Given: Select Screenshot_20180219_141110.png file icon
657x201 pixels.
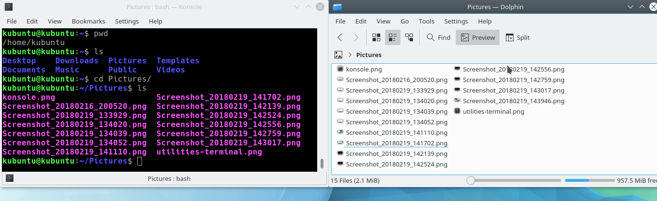Looking at the screenshot, I should pyautogui.click(x=340, y=132).
